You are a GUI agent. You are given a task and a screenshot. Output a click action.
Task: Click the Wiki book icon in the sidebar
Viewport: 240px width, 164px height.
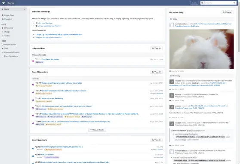click(3, 48)
